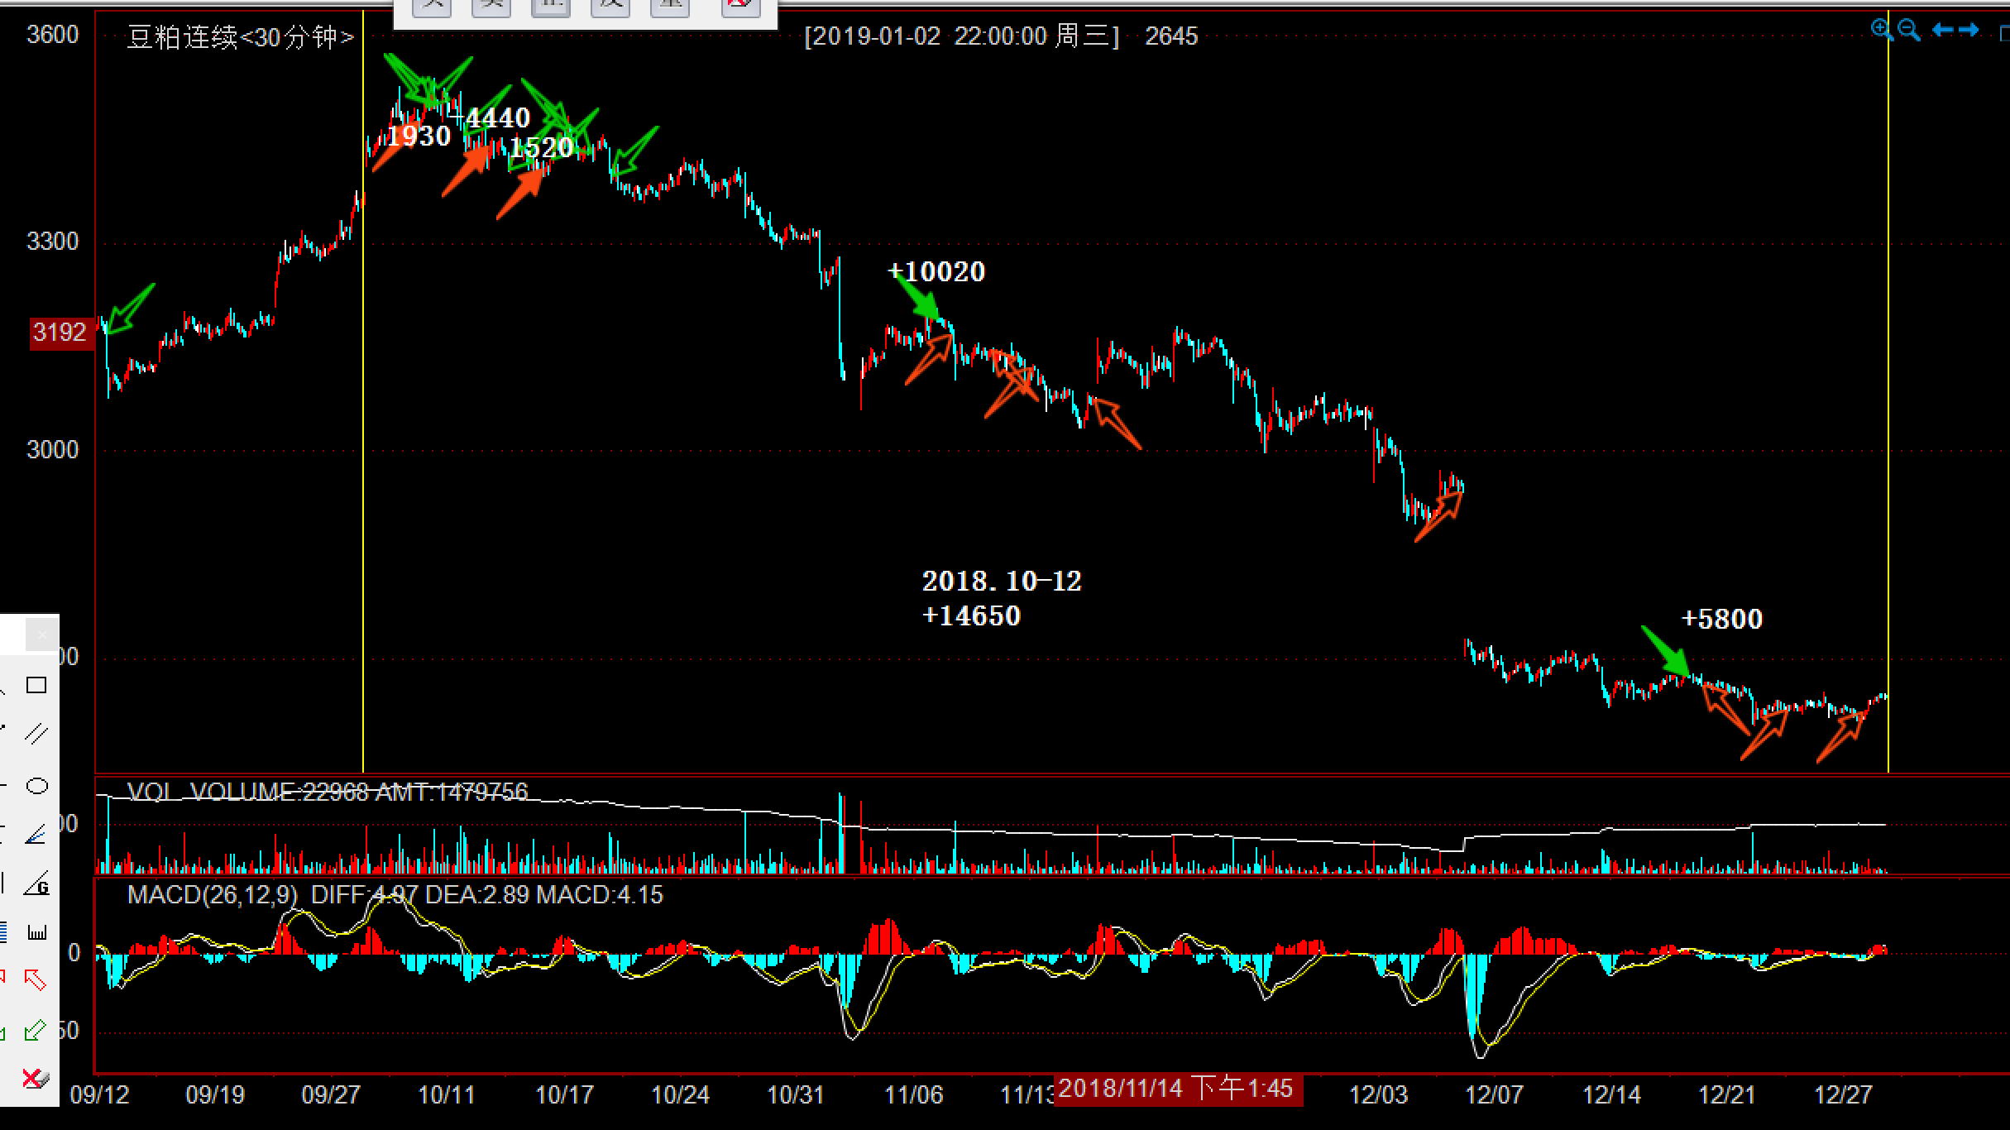
Task: Select the blue angle line tool
Action: (36, 836)
